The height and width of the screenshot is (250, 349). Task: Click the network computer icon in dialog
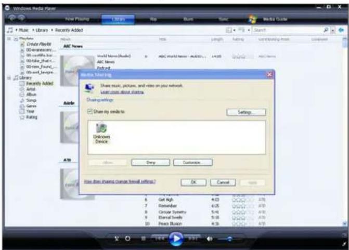(x=89, y=88)
